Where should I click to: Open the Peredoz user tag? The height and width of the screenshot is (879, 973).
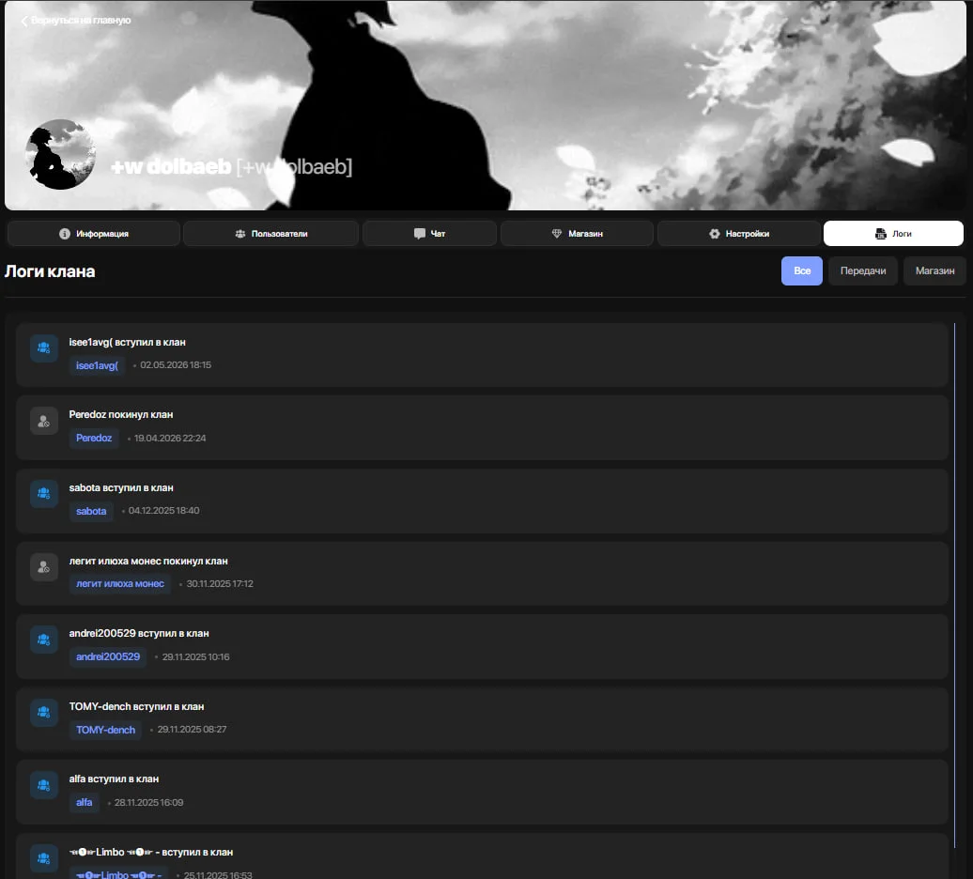[x=94, y=438]
